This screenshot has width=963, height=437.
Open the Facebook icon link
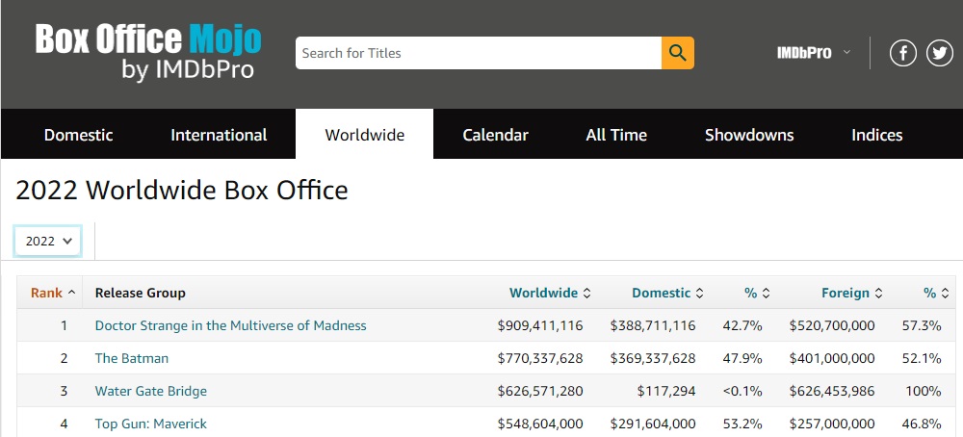tap(902, 53)
